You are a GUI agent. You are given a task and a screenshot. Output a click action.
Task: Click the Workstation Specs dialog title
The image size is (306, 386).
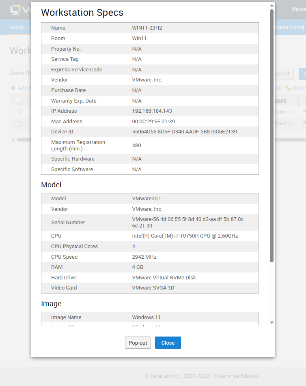tap(82, 13)
